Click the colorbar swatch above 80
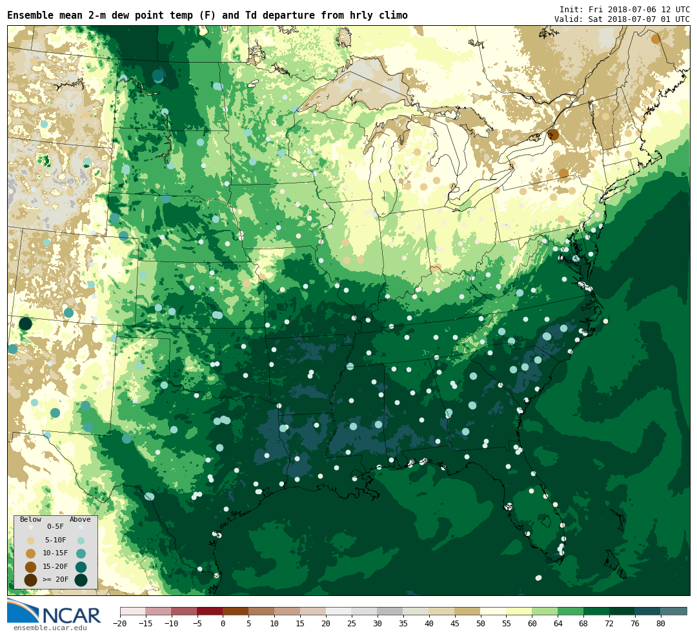 click(674, 611)
